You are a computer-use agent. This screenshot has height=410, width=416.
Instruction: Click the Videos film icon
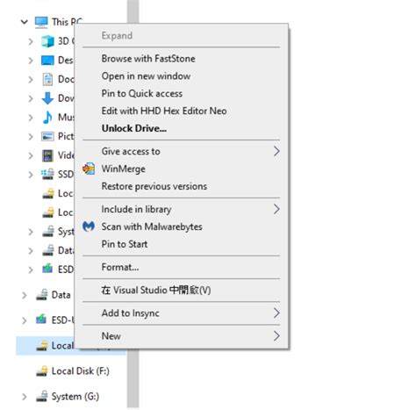(x=47, y=155)
